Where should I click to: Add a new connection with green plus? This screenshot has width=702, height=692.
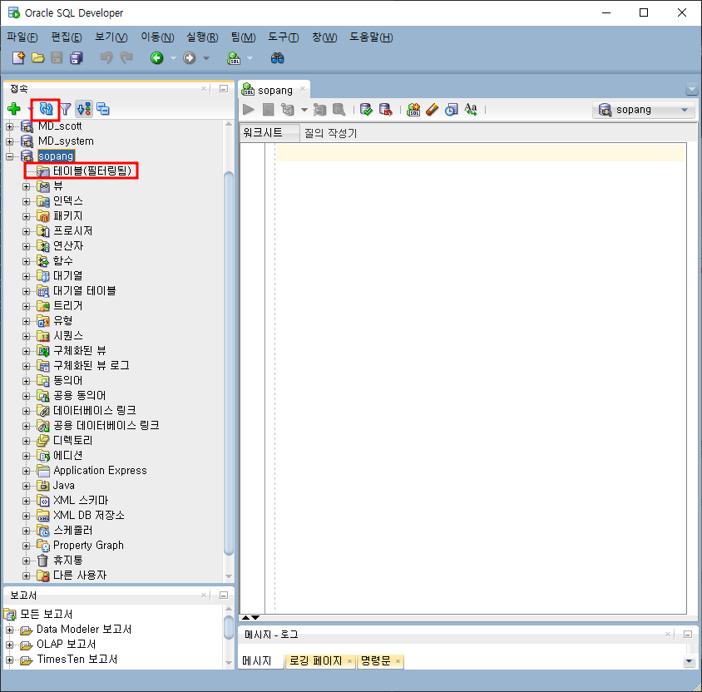[14, 108]
